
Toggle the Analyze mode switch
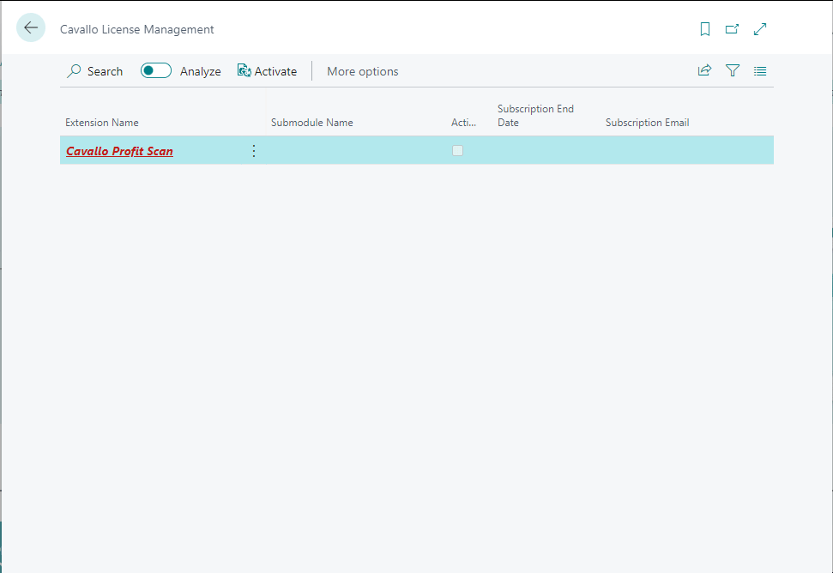tap(156, 71)
